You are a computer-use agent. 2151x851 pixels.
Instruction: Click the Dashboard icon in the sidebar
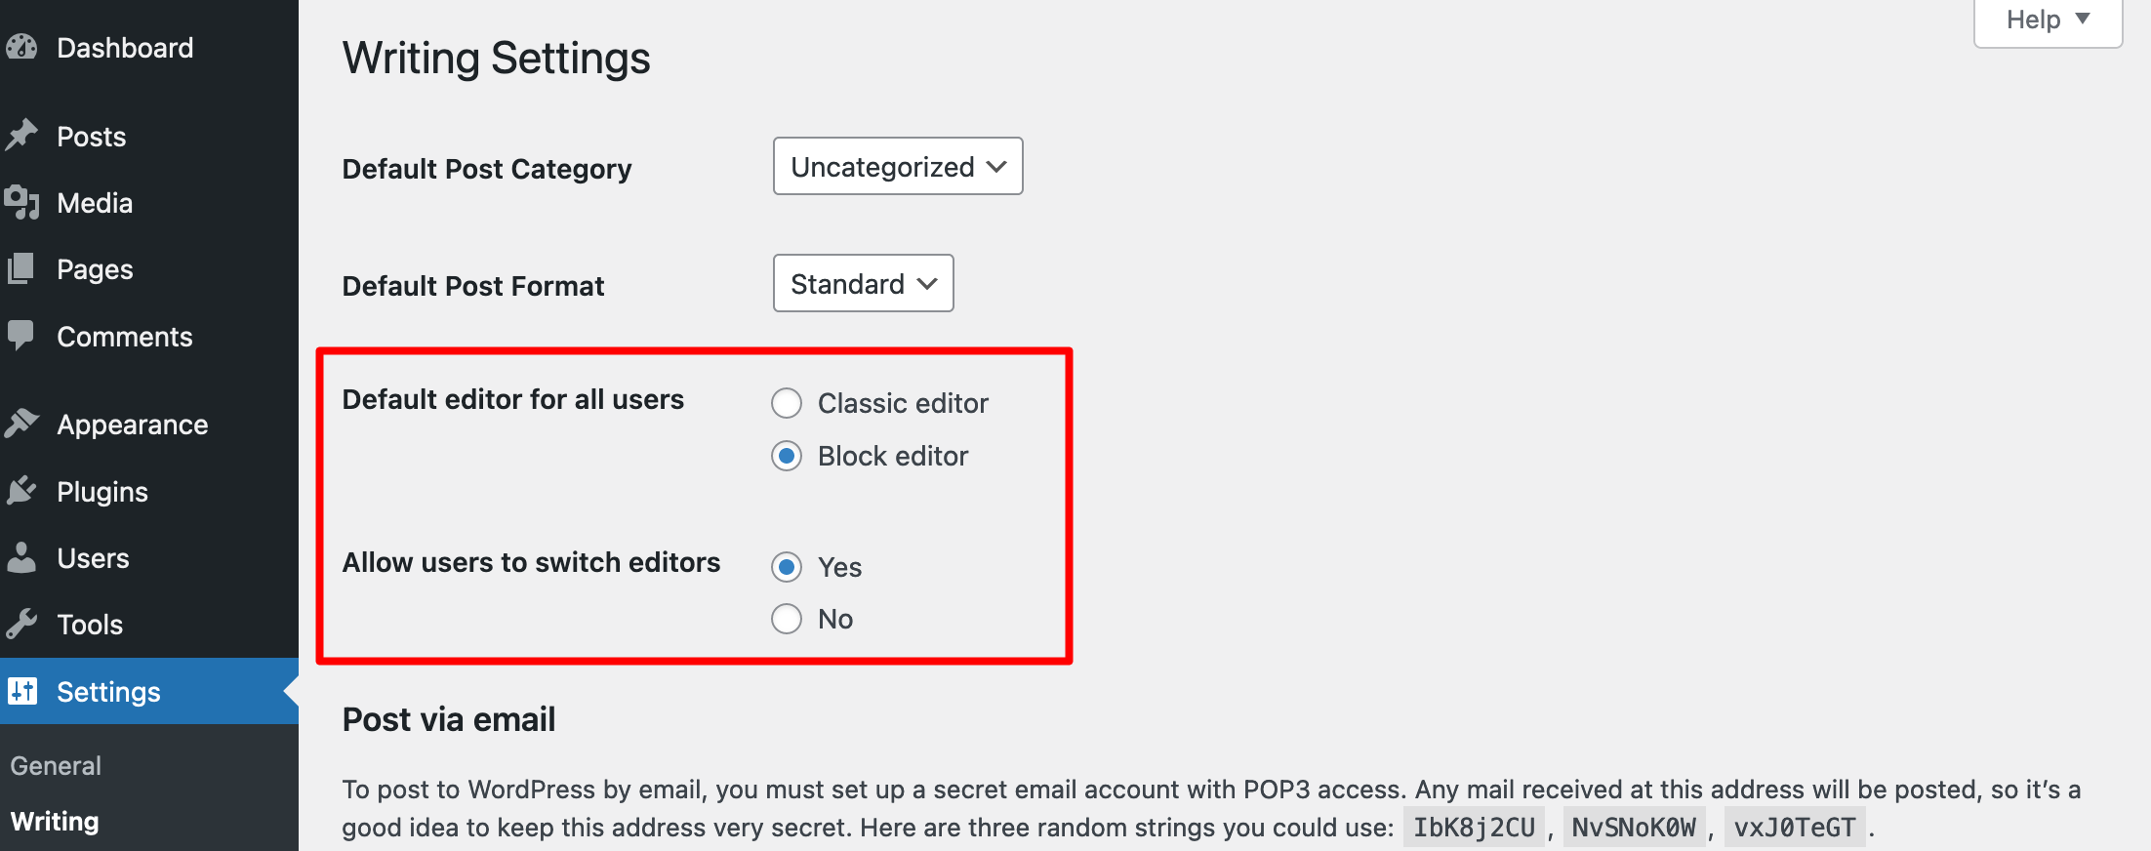[x=22, y=46]
